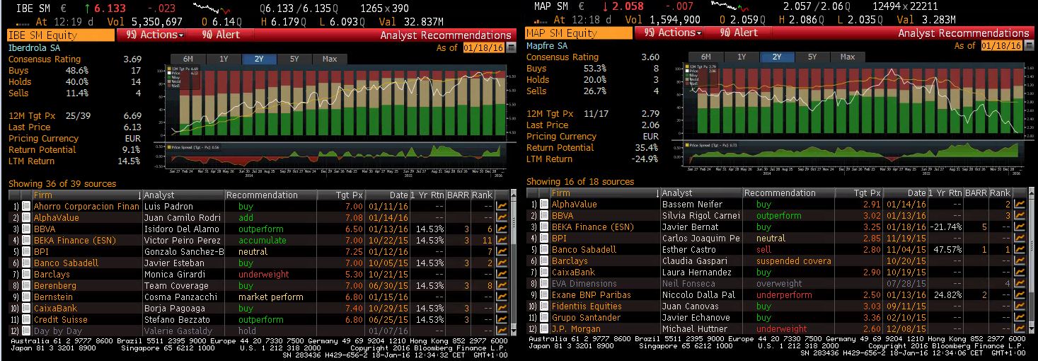Viewport: 1038px width, 361px height.
Task: Select 1Y chart range in IBE panel
Action: 224,59
